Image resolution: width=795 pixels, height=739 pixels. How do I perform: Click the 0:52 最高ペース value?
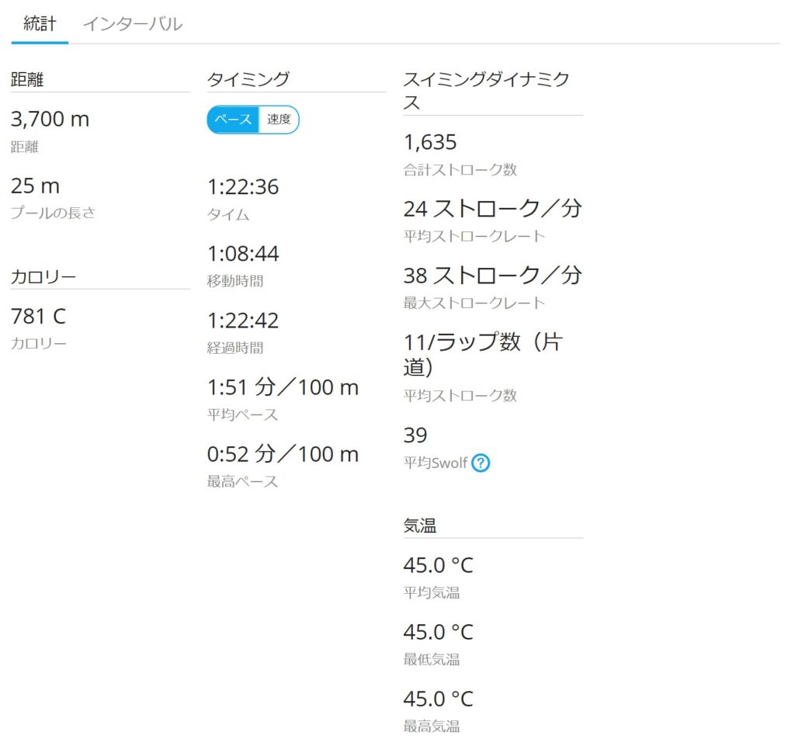pos(283,454)
